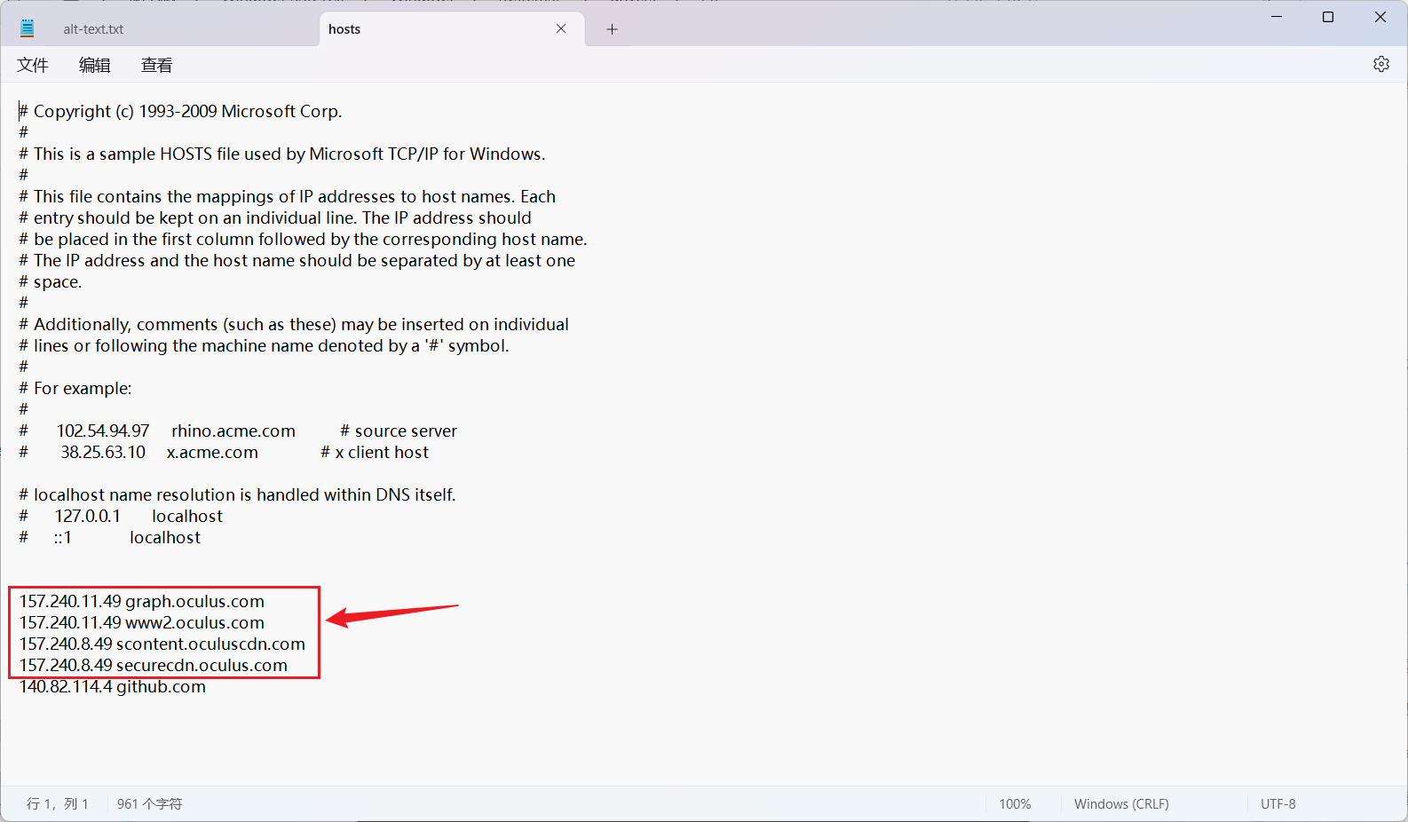Click the UTF-8 encoding indicator

[x=1278, y=804]
